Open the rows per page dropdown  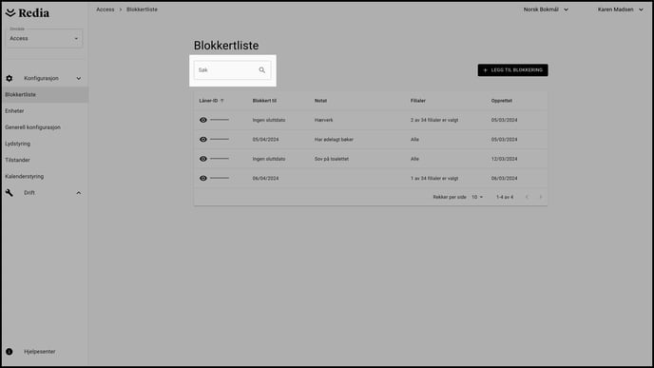(x=477, y=197)
